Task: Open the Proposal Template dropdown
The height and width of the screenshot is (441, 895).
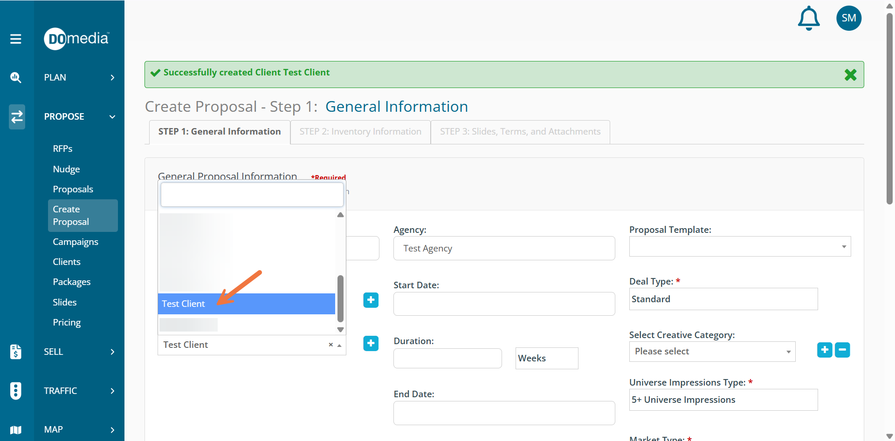Action: 740,246
